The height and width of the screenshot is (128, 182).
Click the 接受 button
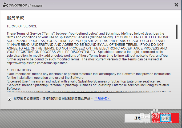point(165,118)
